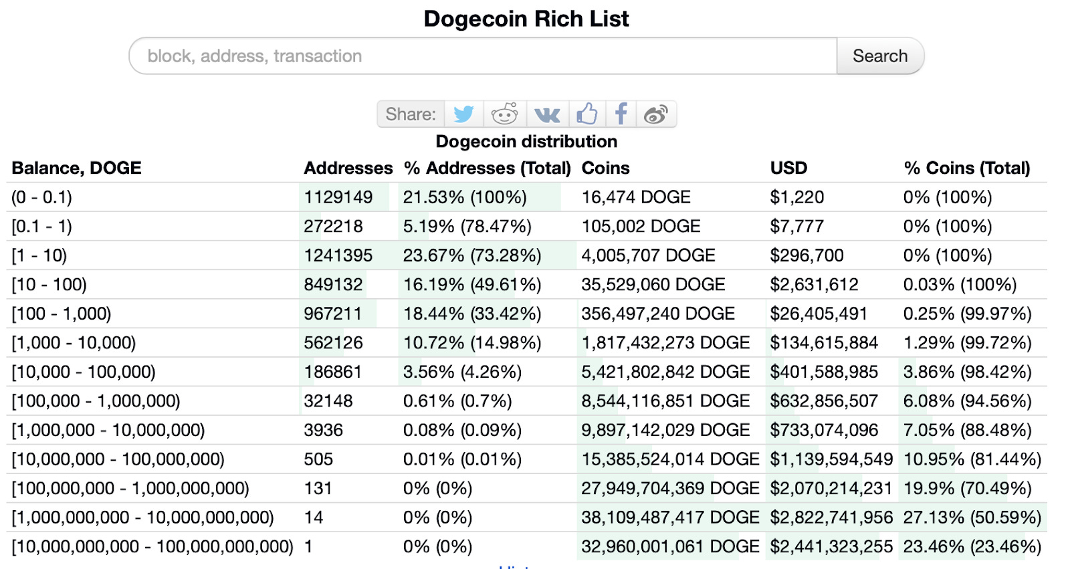Select the [1,000,000,000 - 10,000,000,000) balance row label
The image size is (1070, 569).
pyautogui.click(x=142, y=518)
